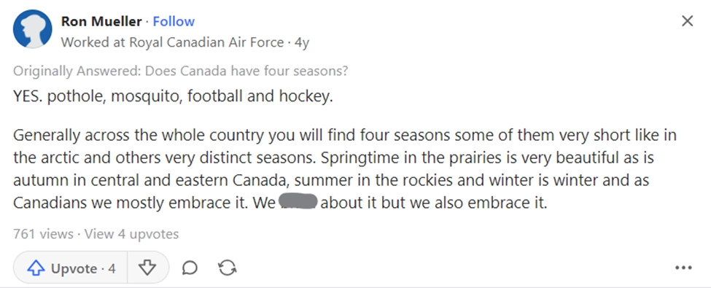
Task: Share the answer using circular arrows icon
Action: (227, 268)
